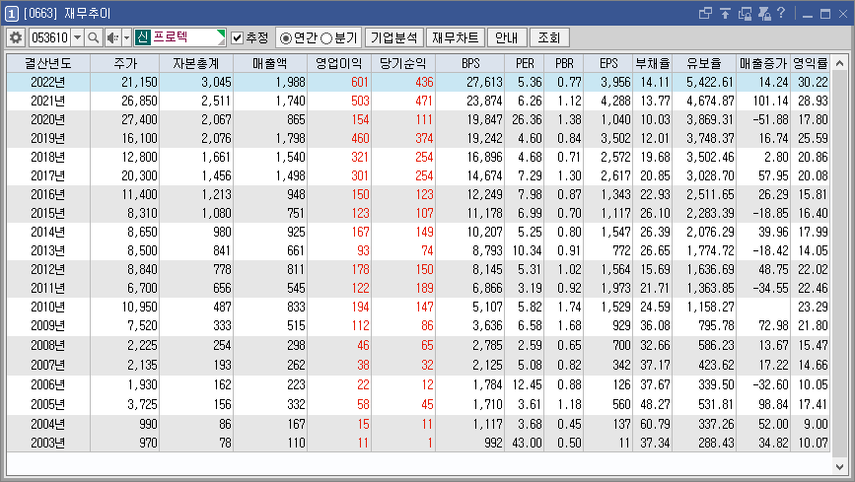Select the 2010년 row label
This screenshot has width=855, height=482.
[48, 307]
